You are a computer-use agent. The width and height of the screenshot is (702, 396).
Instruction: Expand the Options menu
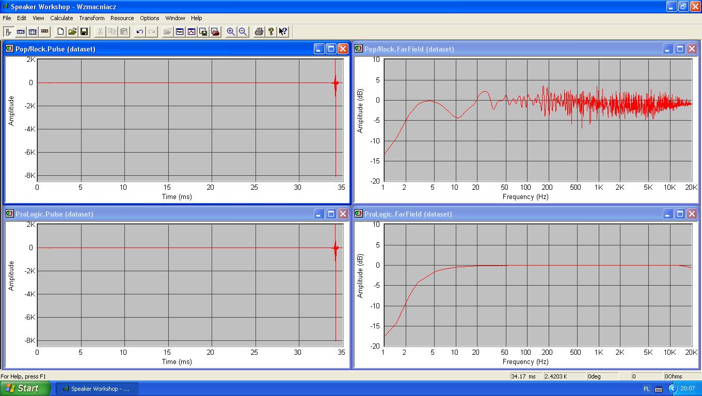coord(150,18)
